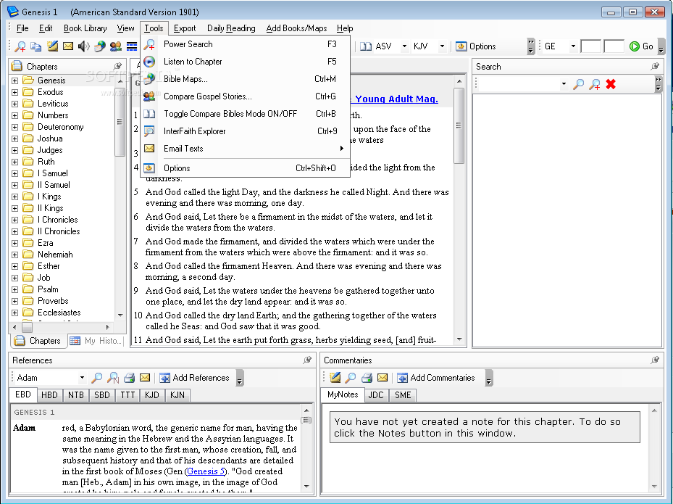Click the search icon in References toolbar
Screen dimensions: 673x504
coord(97,378)
